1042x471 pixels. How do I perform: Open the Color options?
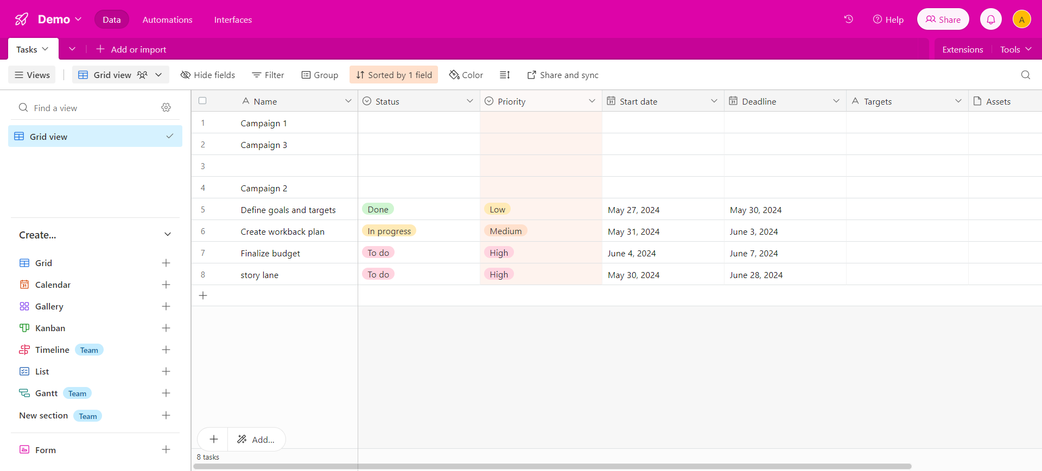(x=466, y=75)
